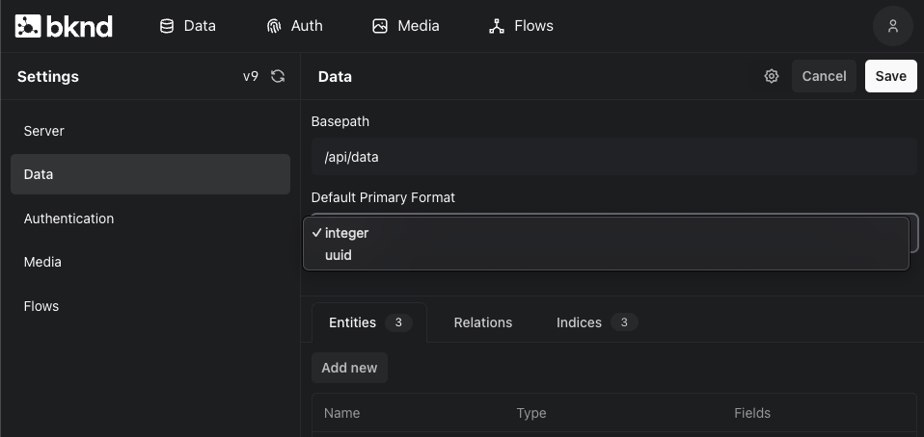The image size is (924, 437).
Task: Click the Type column header
Action: point(531,413)
